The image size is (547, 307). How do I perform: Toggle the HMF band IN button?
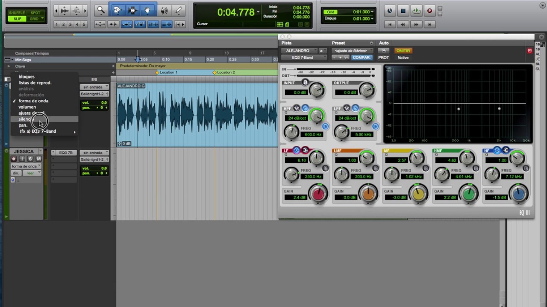476,168
